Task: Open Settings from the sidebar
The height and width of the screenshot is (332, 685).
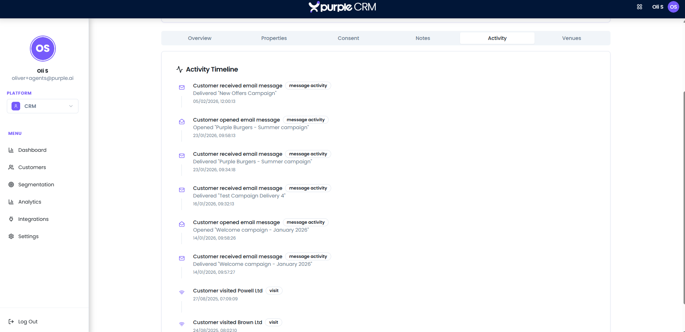Action: coord(28,236)
